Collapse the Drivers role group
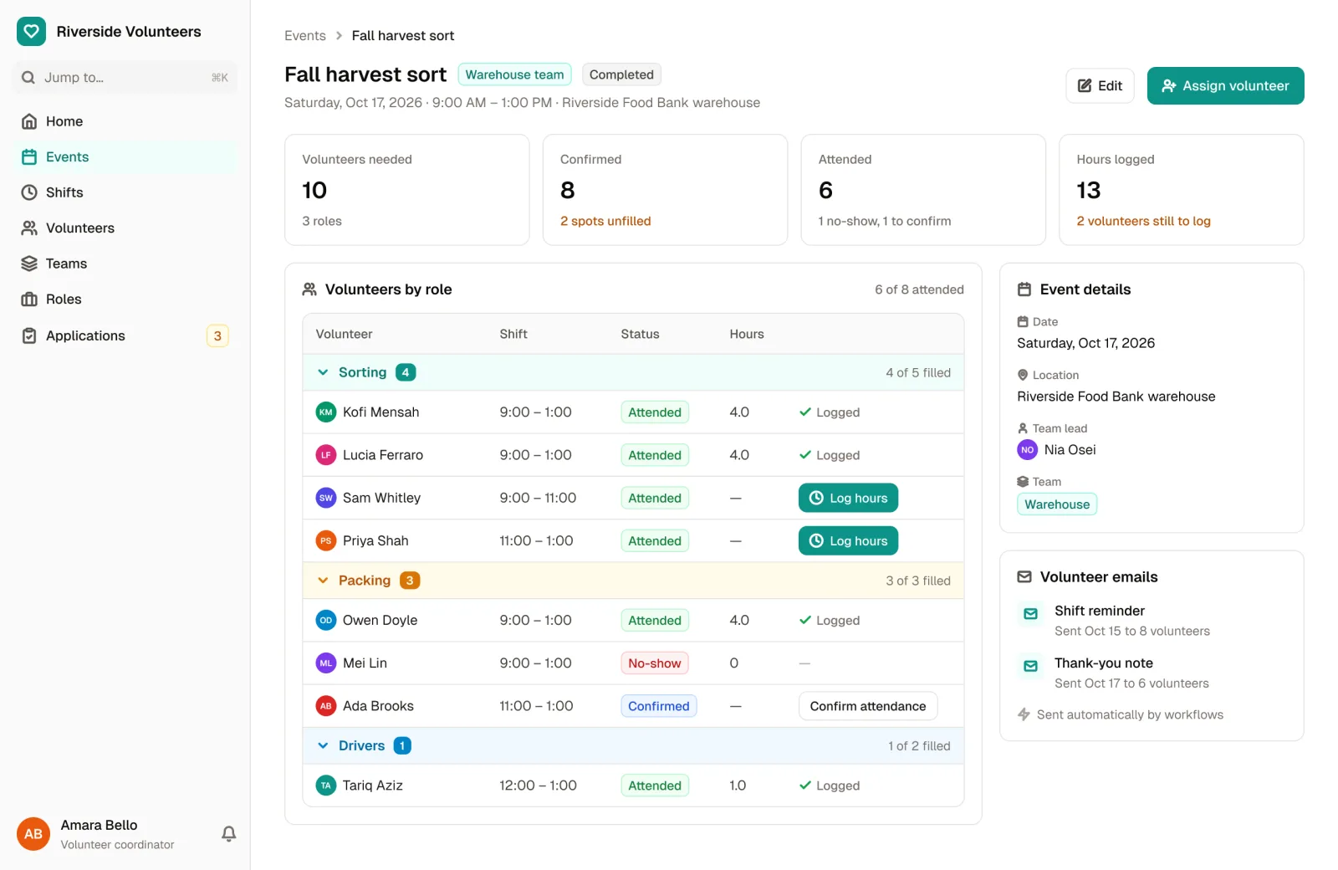The image size is (1338, 870). click(323, 745)
